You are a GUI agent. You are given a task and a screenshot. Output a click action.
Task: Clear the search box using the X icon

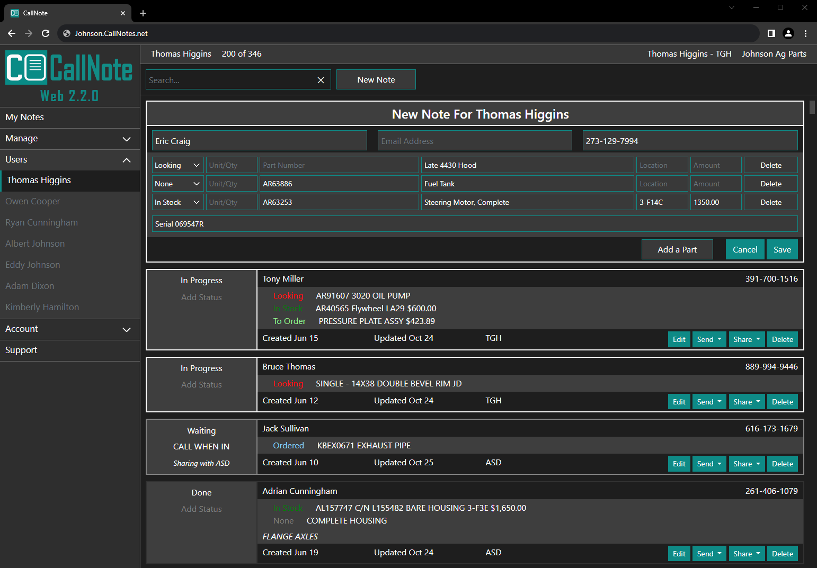click(321, 80)
